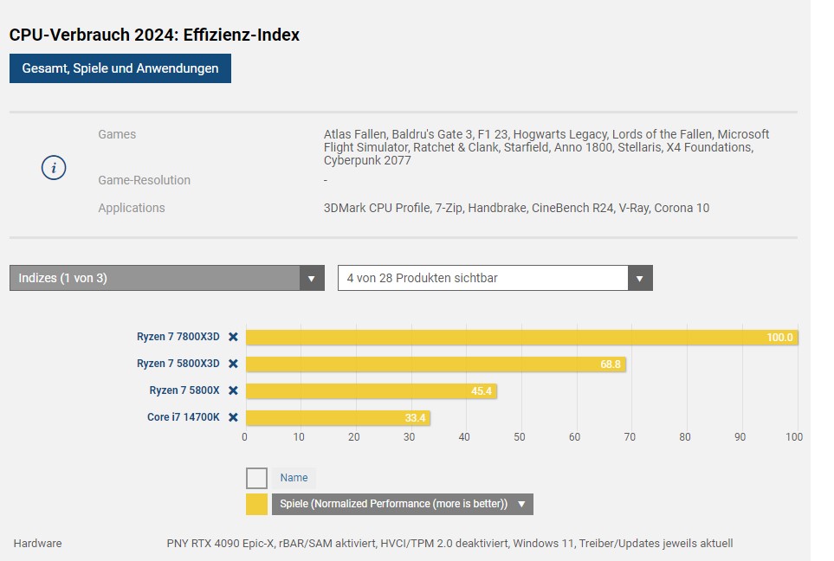Screen dimensions: 834x561
Task: Open the Gesamt, Spiele und Anwendungen tab
Action: point(120,68)
